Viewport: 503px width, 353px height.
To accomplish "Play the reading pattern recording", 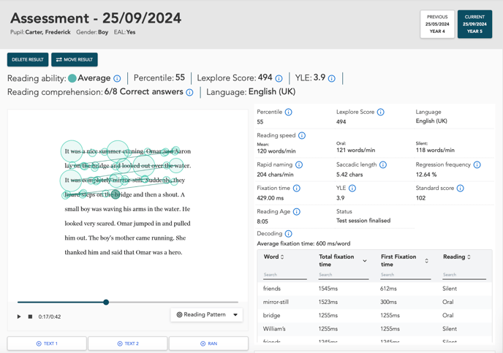I will pyautogui.click(x=19, y=316).
